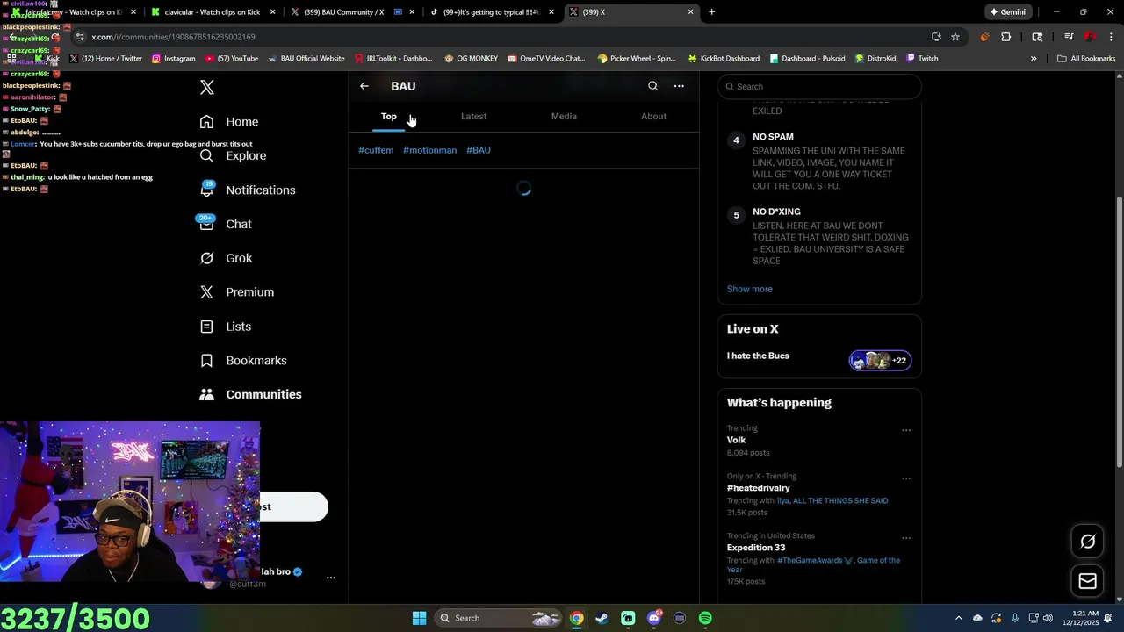Bookmark this page with the star icon
Viewport: 1124px width, 632px height.
click(x=955, y=37)
